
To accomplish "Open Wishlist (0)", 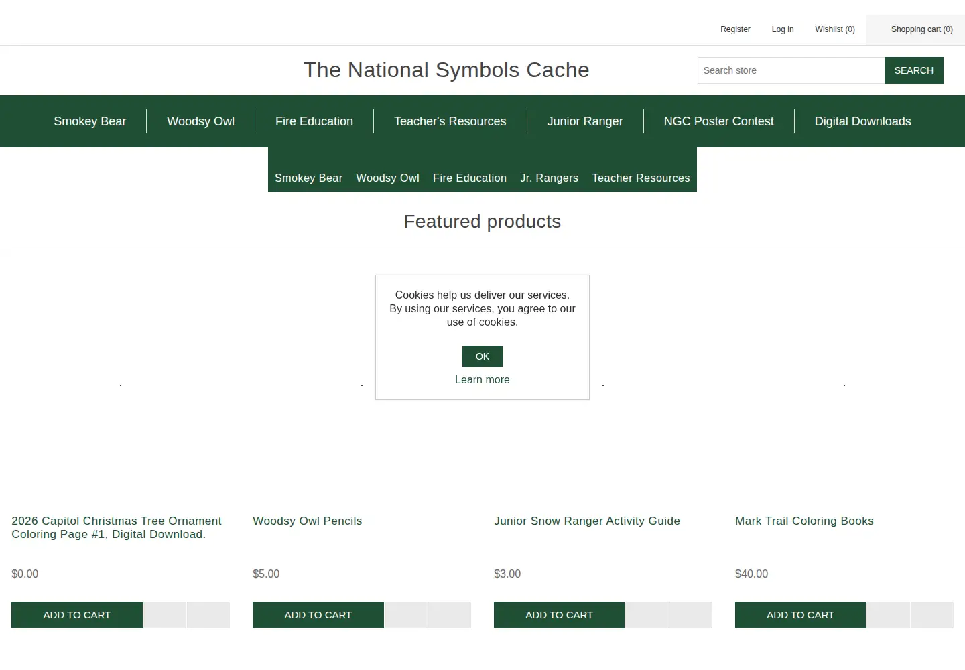I will coord(835,29).
